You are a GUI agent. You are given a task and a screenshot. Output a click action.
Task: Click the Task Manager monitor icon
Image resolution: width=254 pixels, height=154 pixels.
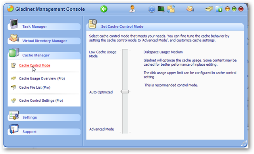point(14,24)
